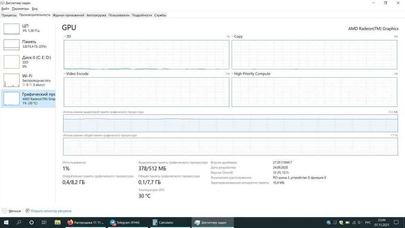Click the dedicated GPU memory usage graph
The image size is (405, 228).
click(230, 123)
